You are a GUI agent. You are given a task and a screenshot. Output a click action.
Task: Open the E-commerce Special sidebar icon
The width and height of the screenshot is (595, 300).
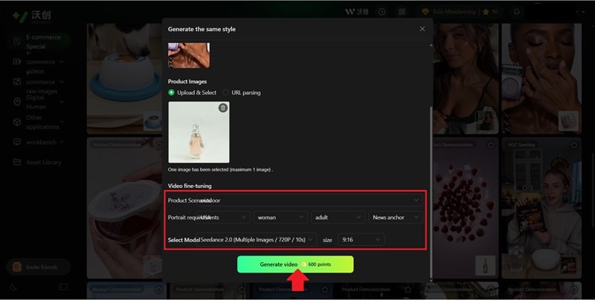[x=17, y=42]
